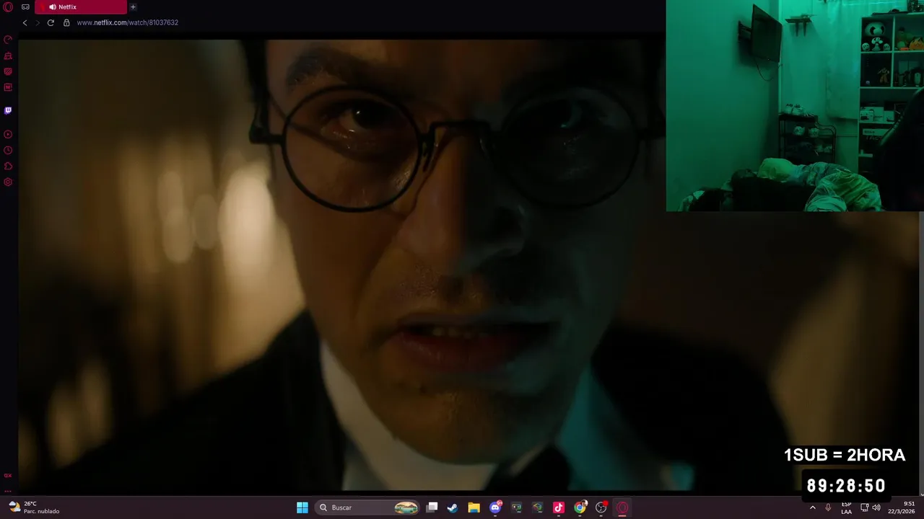Click the 89:28:50 stream timer overlay

[x=846, y=485]
